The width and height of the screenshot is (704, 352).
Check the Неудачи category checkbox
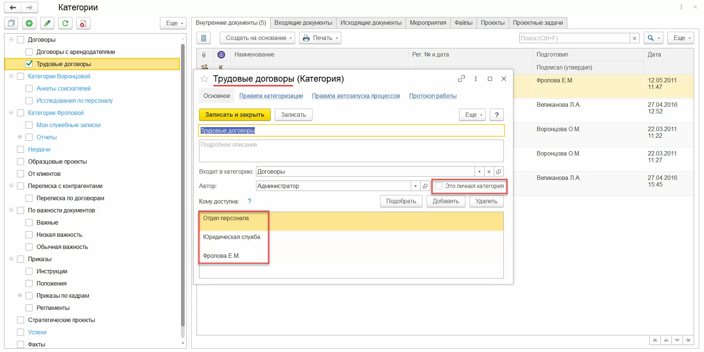pos(21,150)
